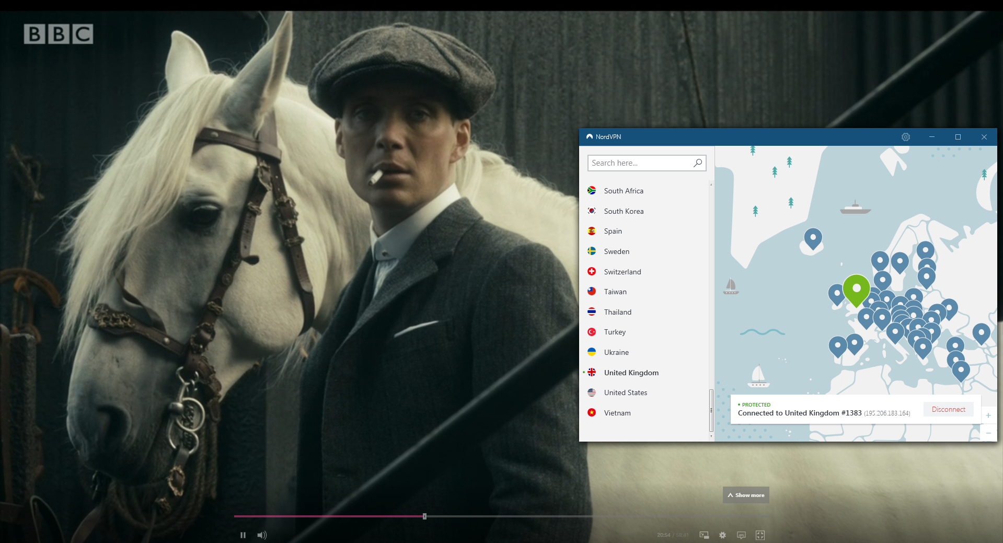The width and height of the screenshot is (1003, 543).
Task: Click the PROTECTED status label
Action: pos(756,405)
